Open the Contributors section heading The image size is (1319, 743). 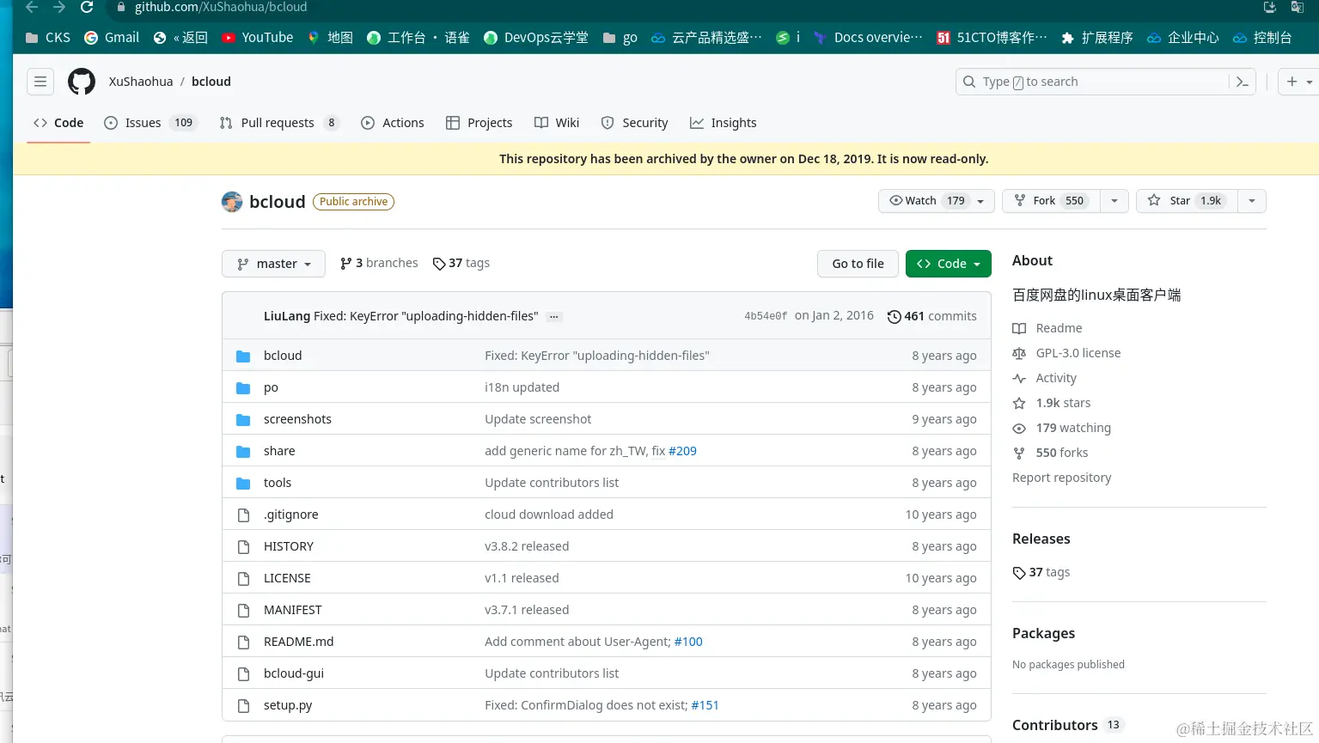tap(1055, 725)
